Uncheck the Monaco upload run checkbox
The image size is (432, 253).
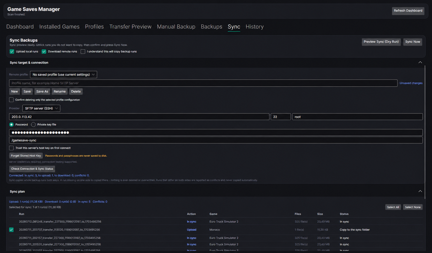[11, 230]
